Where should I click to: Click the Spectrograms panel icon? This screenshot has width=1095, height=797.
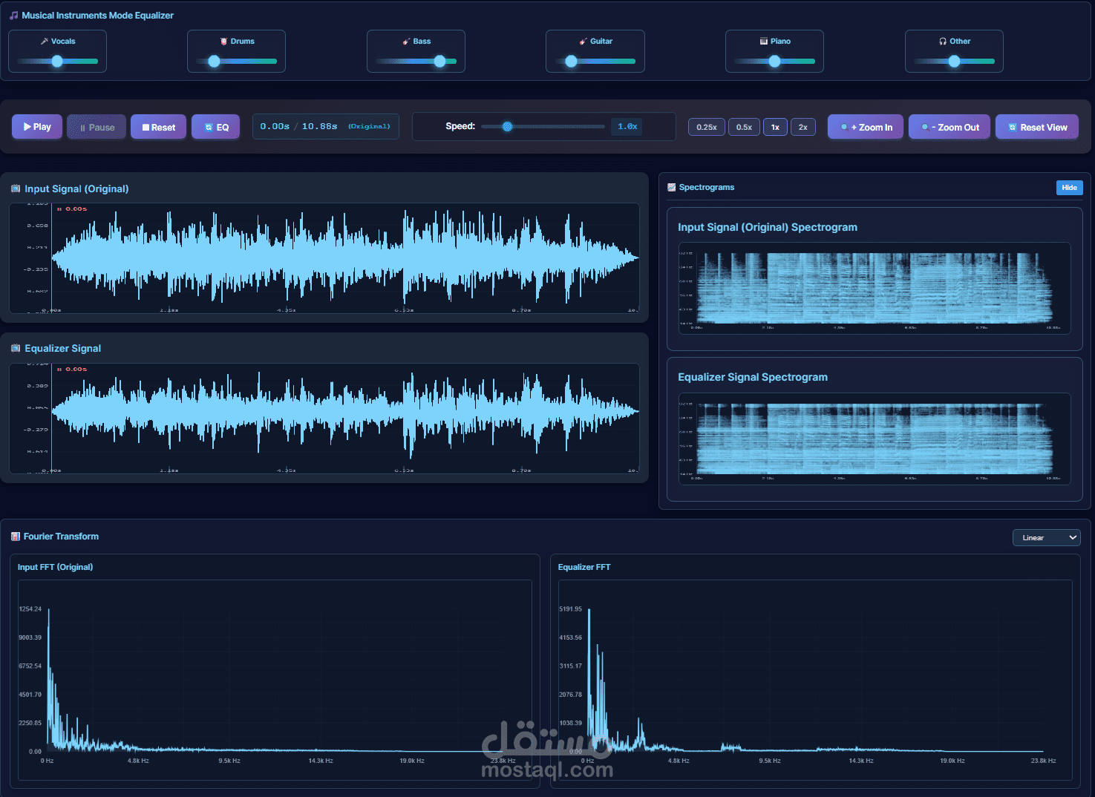pos(671,187)
